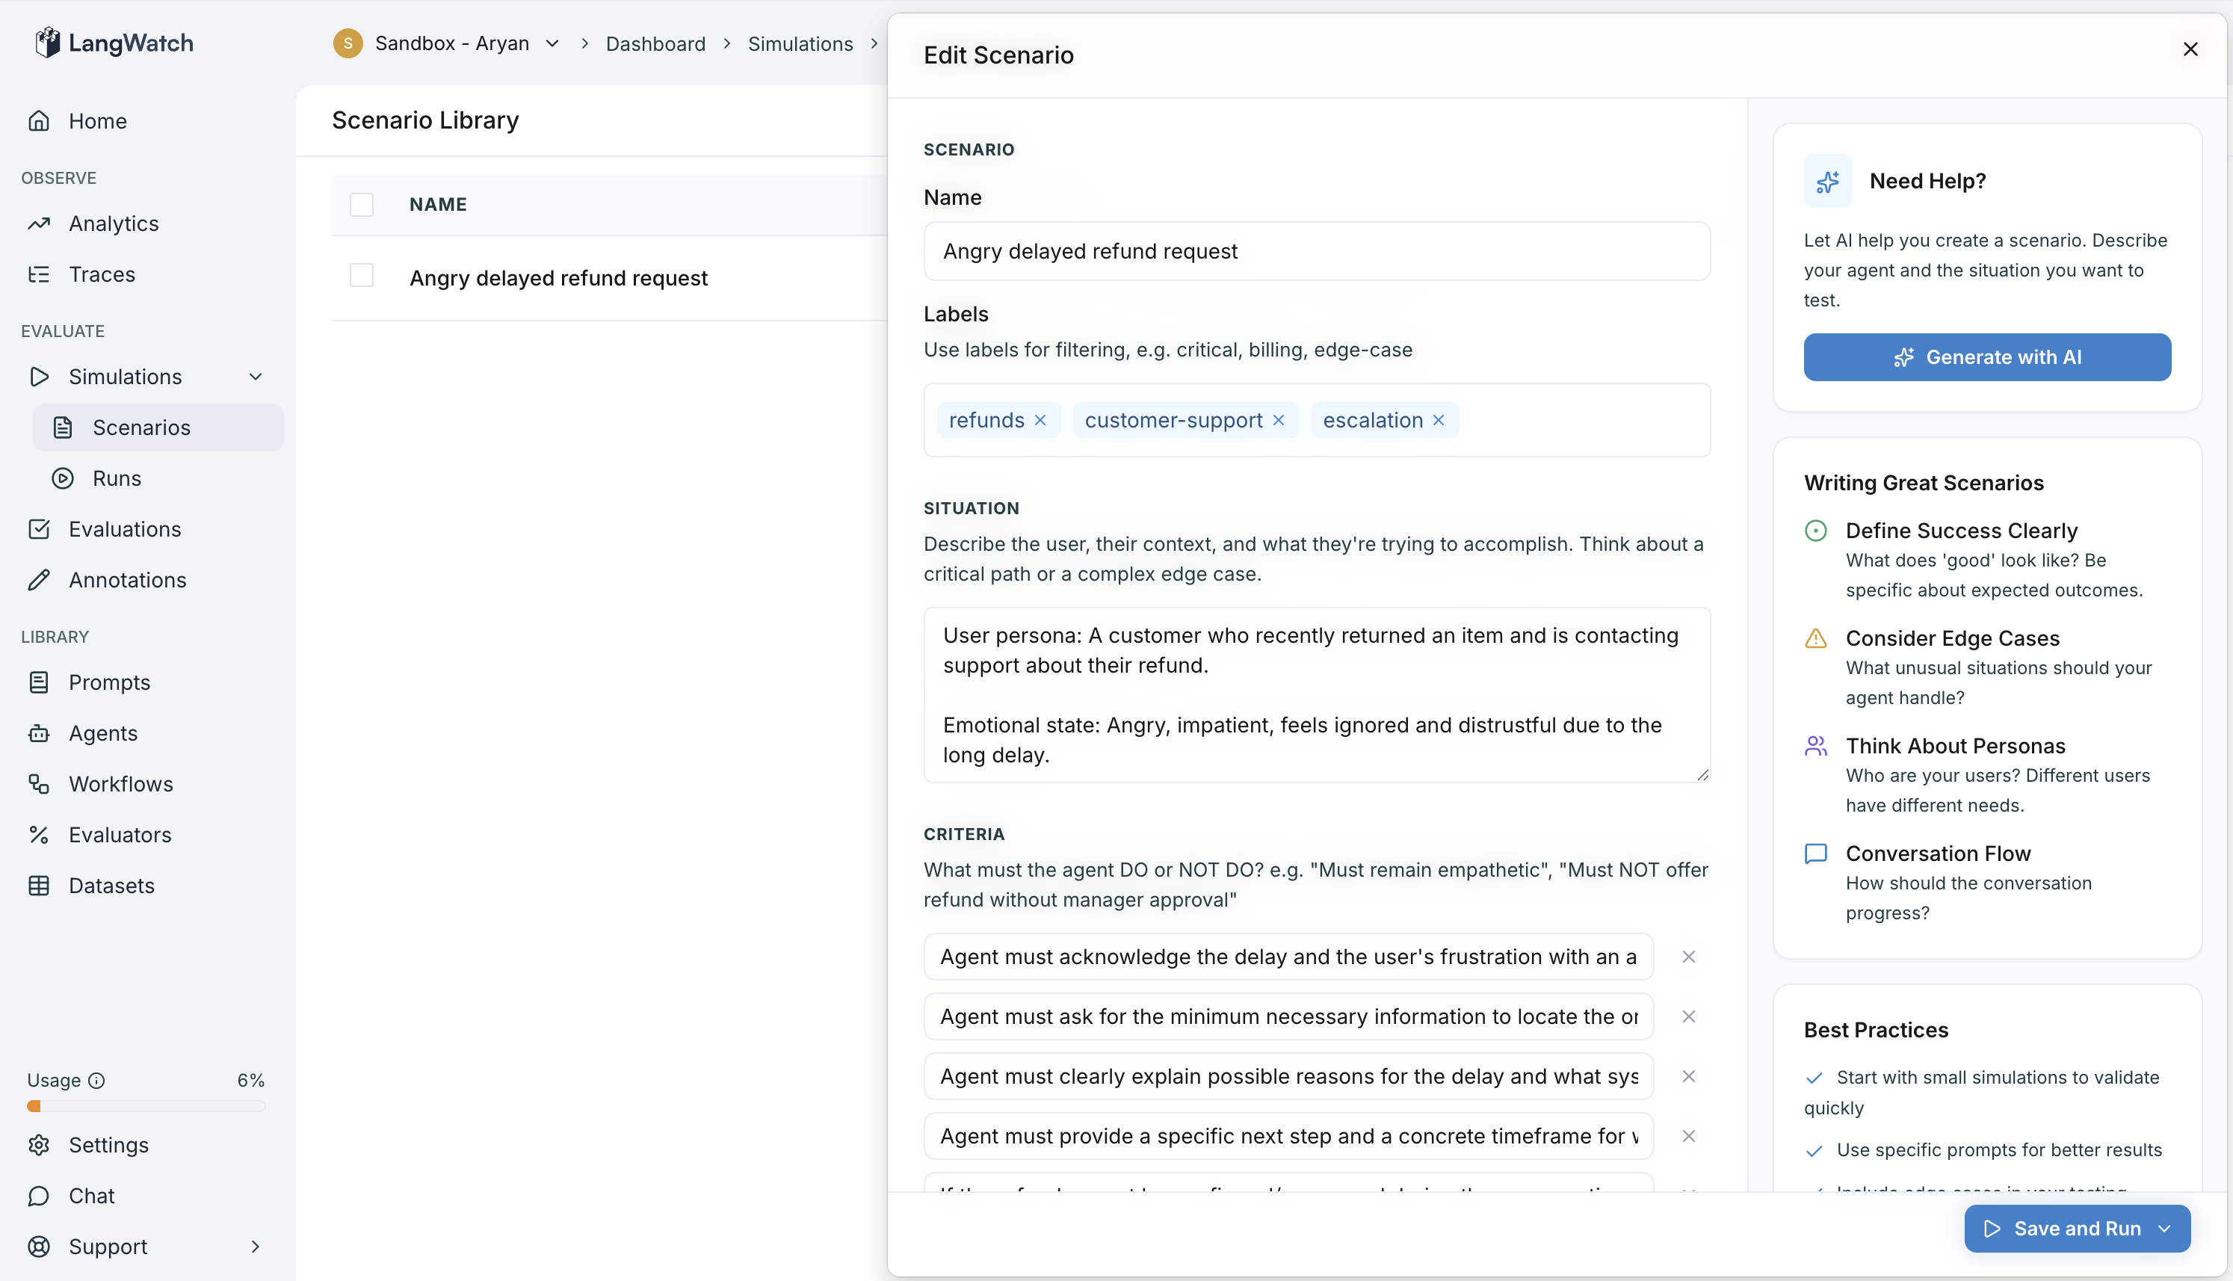Click the usage info icon
2233x1281 pixels.
pyautogui.click(x=96, y=1081)
